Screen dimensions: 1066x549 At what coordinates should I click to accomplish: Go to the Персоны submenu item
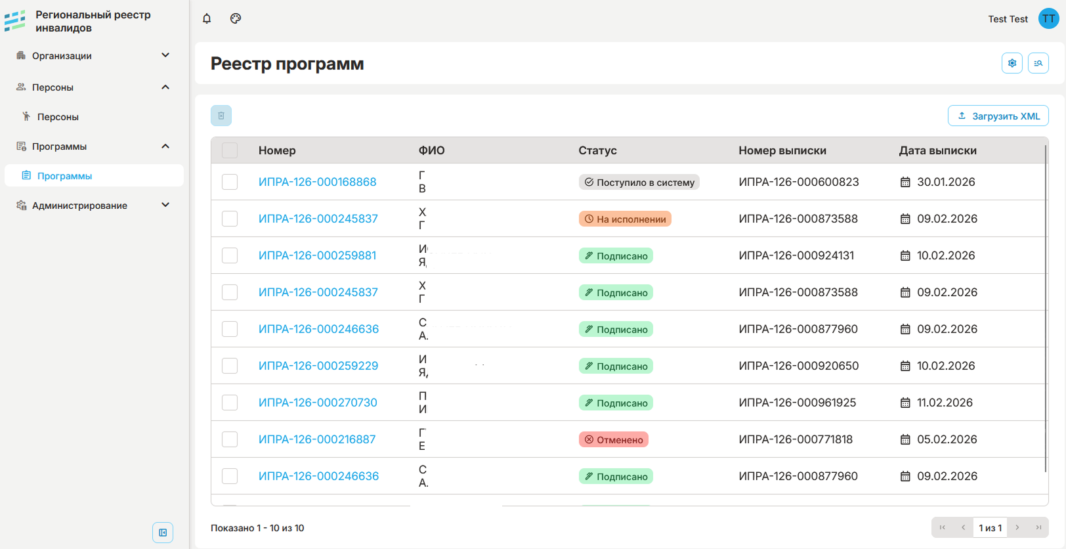click(x=58, y=117)
